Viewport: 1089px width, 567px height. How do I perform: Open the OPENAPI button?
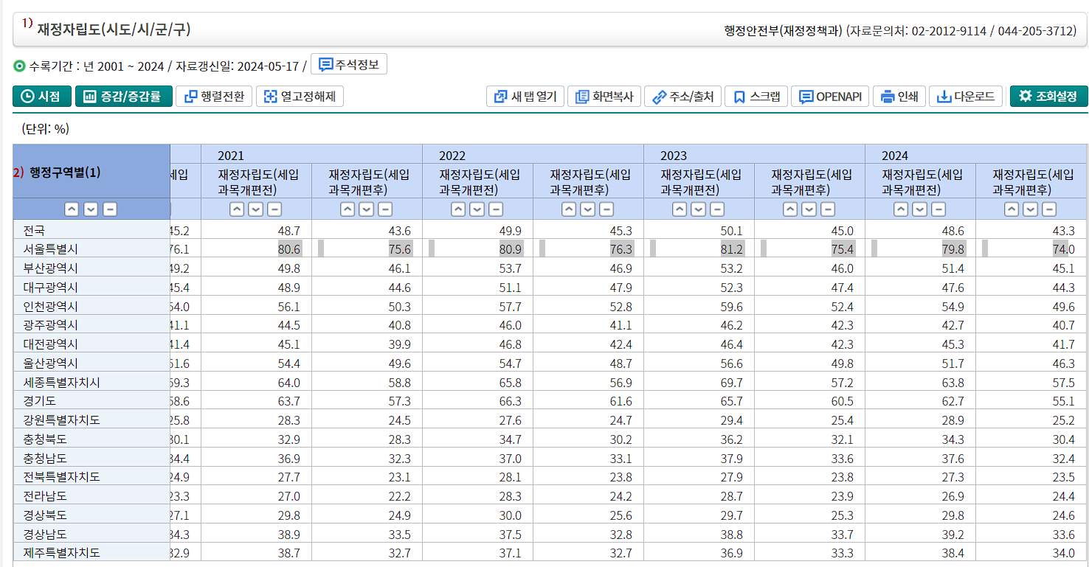point(830,97)
